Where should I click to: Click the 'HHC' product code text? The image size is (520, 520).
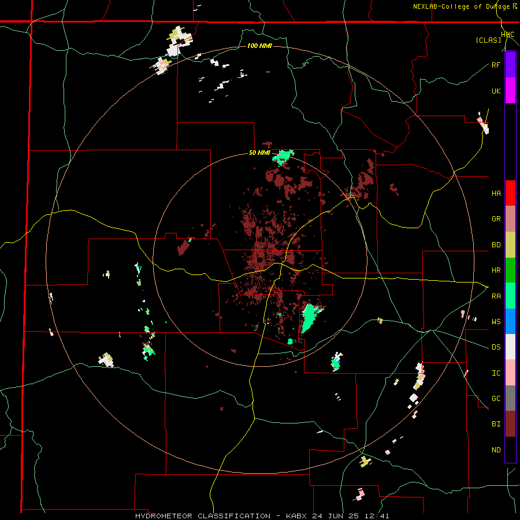[x=507, y=35]
